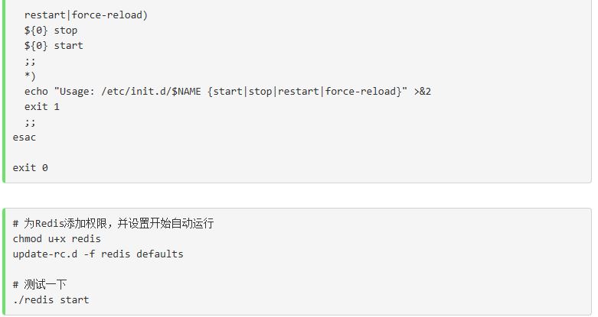Click the word "echo" in the code
This screenshot has height=317, width=598.
point(36,92)
